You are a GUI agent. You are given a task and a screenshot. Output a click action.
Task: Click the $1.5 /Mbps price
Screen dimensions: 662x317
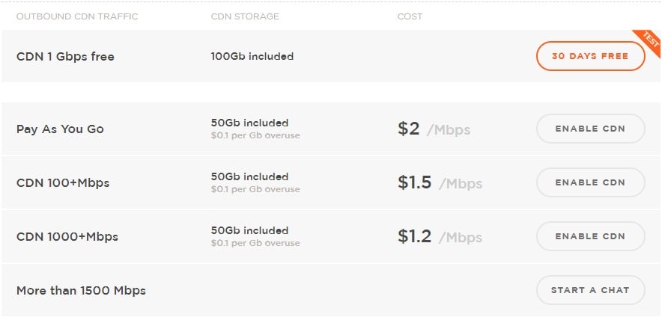tap(440, 182)
